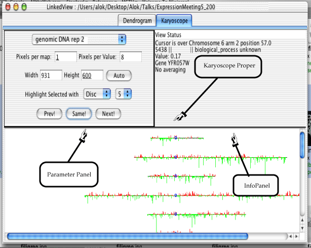The image size is (311, 248).
Task: Click the Prev! button
Action: click(50, 114)
